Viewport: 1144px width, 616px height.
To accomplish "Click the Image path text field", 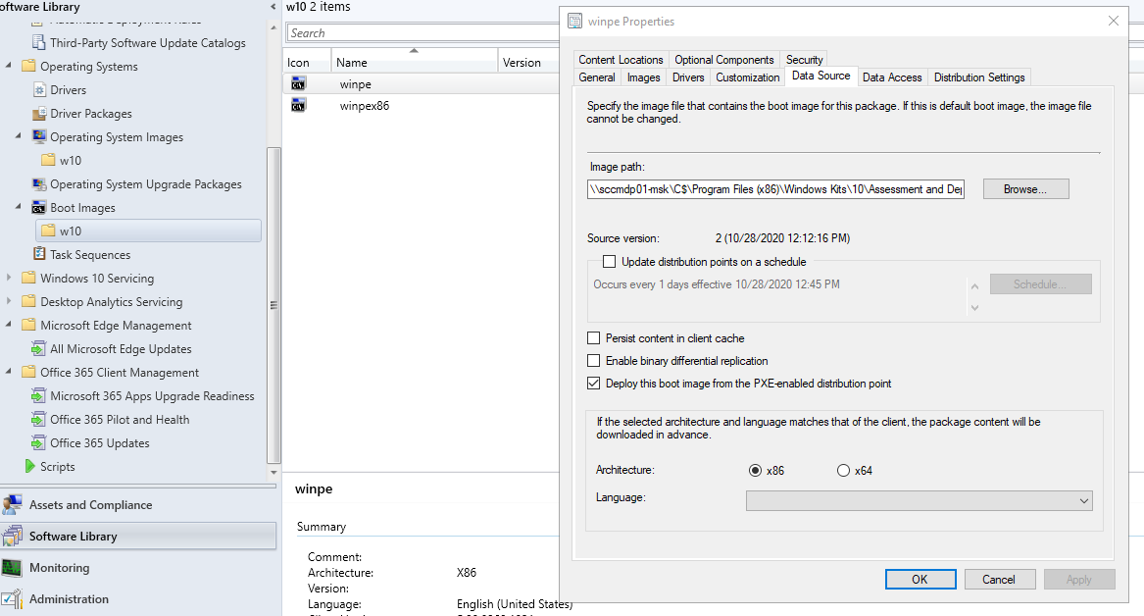I will [x=775, y=189].
